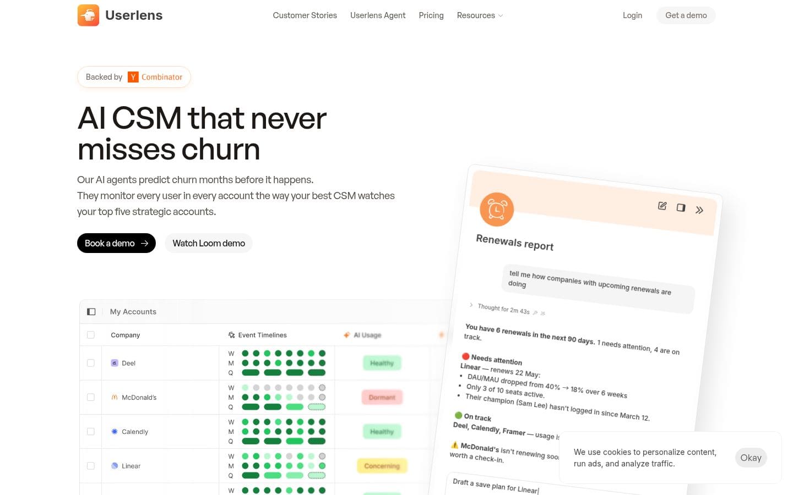Open the Pricing page
Viewport: 793px width, 495px height.
[x=431, y=15]
